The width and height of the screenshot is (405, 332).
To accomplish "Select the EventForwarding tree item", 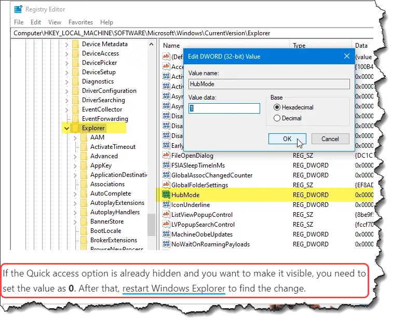I will coord(105,119).
